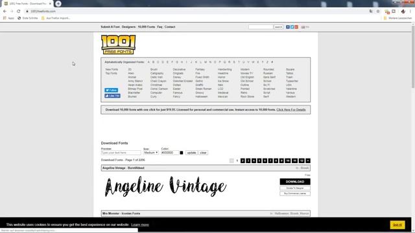Open the Calligraphy font category
The height and width of the screenshot is (233, 415).
pyautogui.click(x=157, y=73)
